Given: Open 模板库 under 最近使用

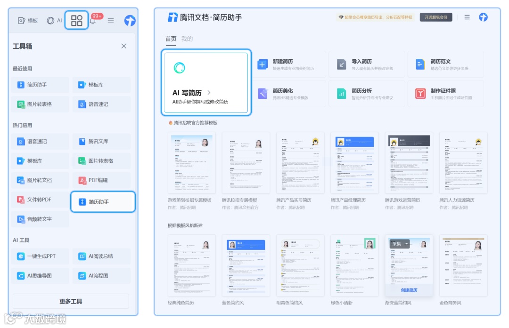Looking at the screenshot, I should 102,85.
